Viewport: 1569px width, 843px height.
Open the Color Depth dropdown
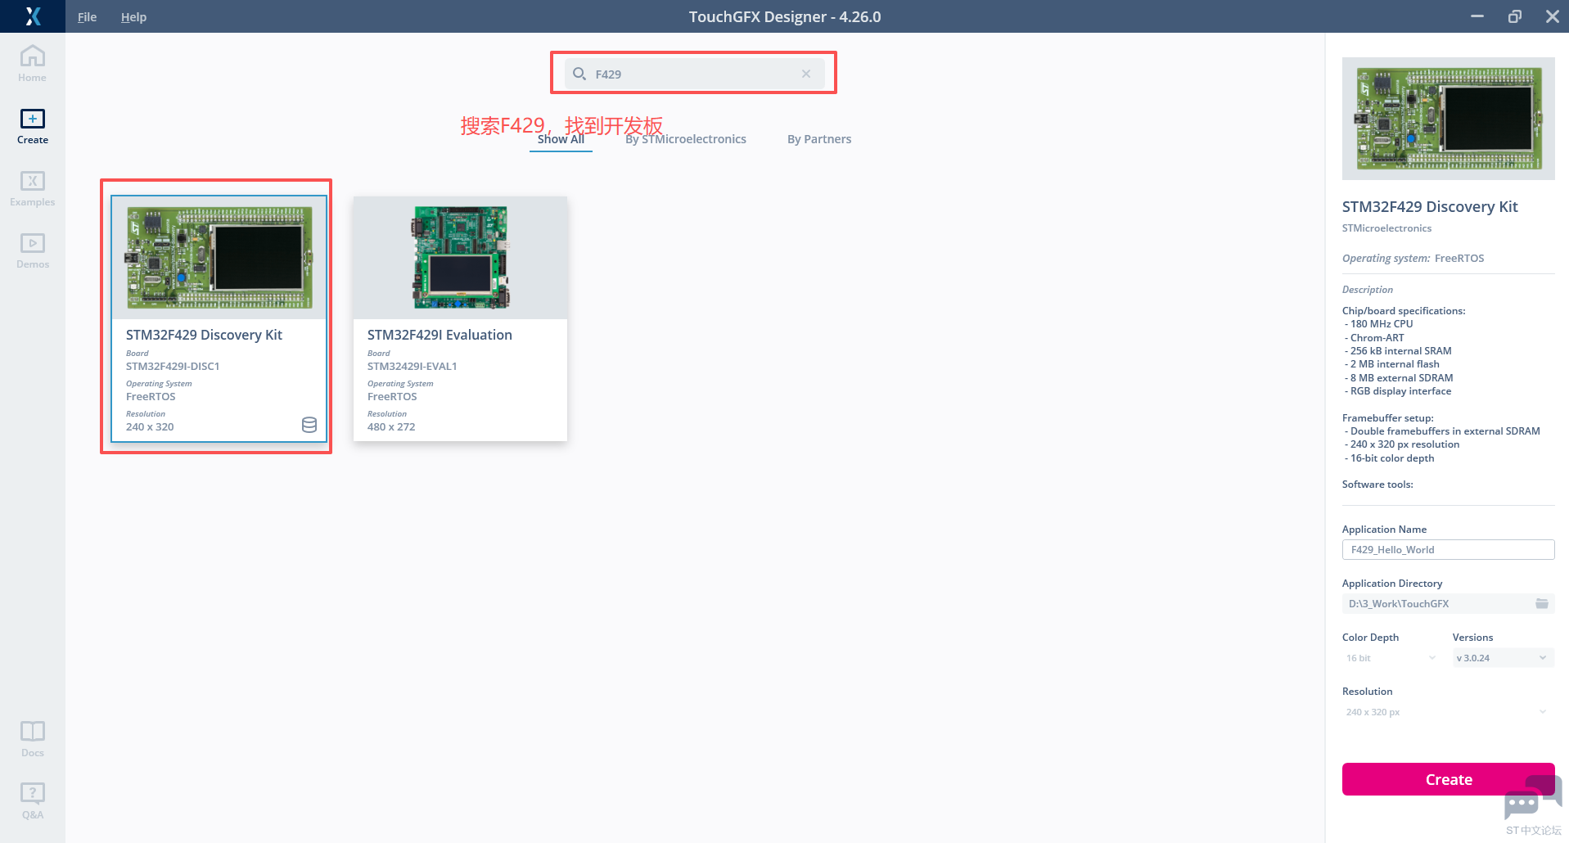(x=1389, y=657)
